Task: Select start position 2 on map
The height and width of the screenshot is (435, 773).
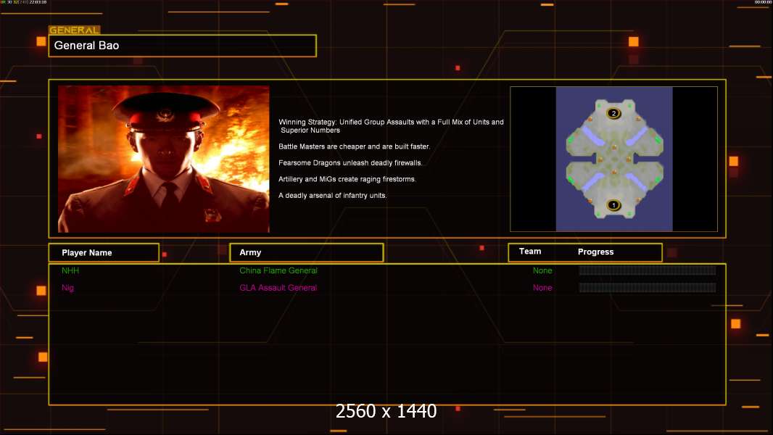Action: pos(613,113)
